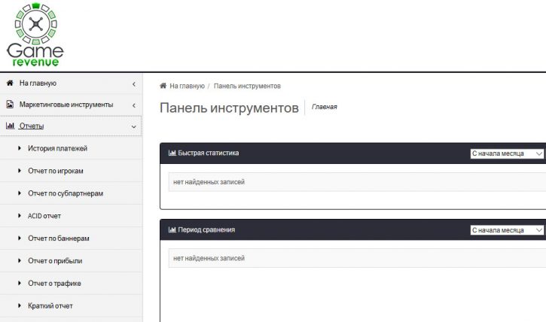The height and width of the screenshot is (322, 546).
Task: Click the Game Revenue logo
Action: pos(35,35)
